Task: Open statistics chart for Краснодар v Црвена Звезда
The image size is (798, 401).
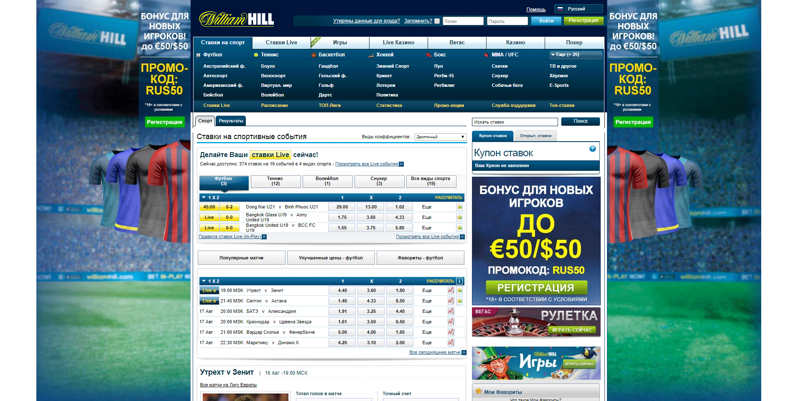Action: (x=451, y=322)
